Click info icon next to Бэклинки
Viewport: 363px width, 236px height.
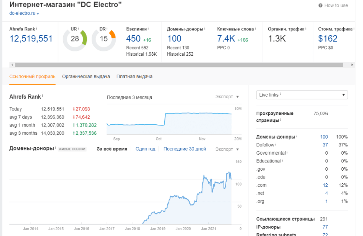(148, 29)
